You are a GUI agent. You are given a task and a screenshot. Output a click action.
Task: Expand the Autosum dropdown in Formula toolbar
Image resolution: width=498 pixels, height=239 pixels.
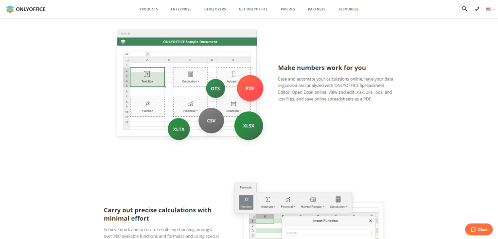pos(268,202)
